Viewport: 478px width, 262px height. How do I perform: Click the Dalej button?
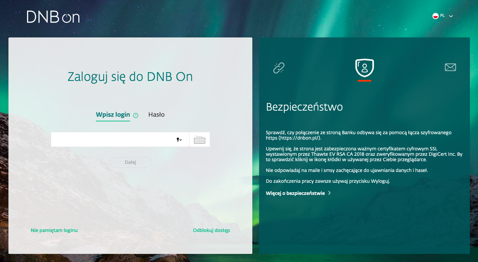(x=130, y=162)
